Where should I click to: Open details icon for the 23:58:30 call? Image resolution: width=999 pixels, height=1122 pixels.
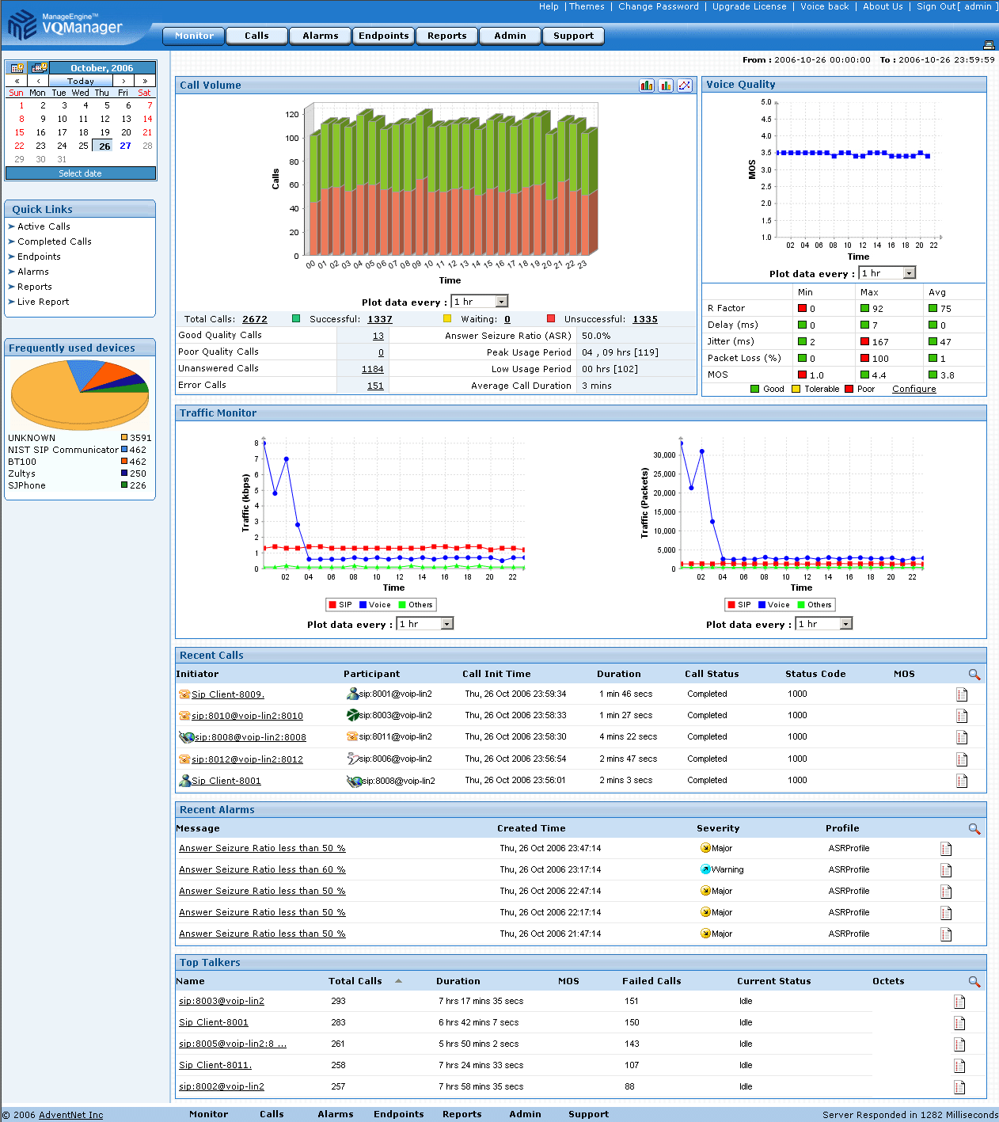tap(962, 737)
